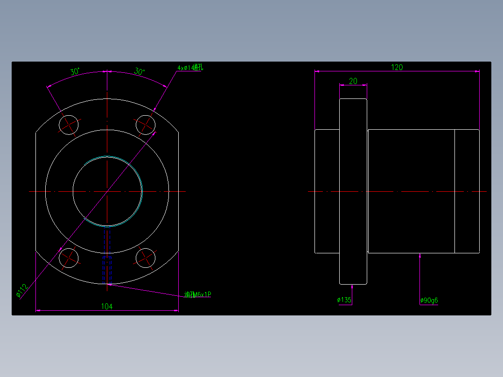Select the lower-left bolt hole circle
The height and width of the screenshot is (377, 503).
point(69,258)
